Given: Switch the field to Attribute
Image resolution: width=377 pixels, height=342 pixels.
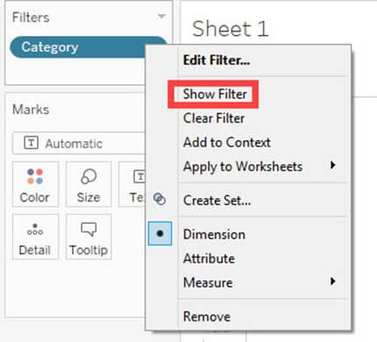Looking at the screenshot, I should tap(209, 259).
